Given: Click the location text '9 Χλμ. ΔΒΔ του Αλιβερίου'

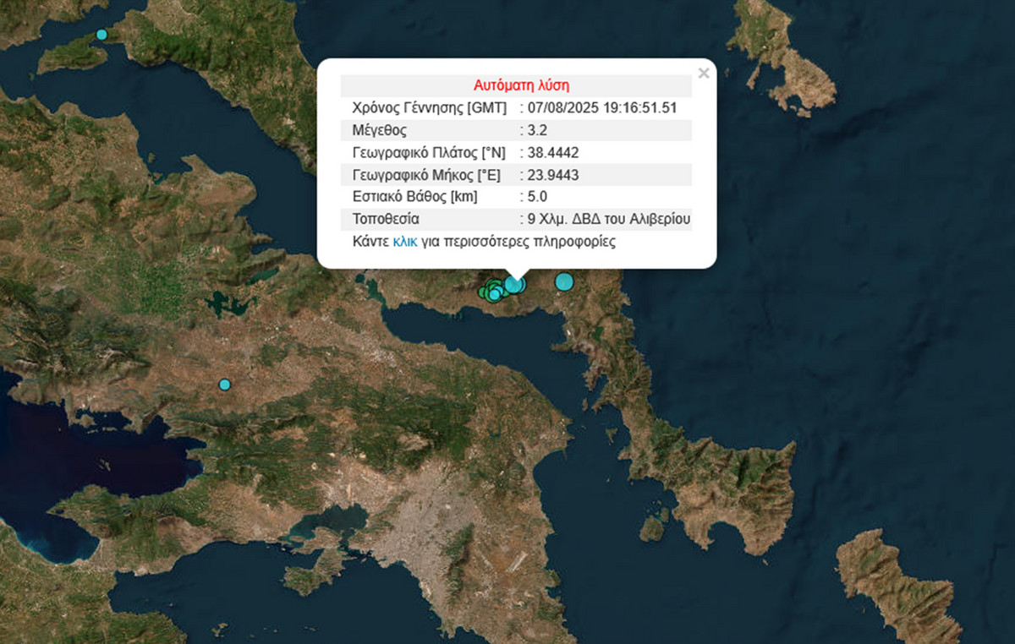Looking at the screenshot, I should (609, 219).
